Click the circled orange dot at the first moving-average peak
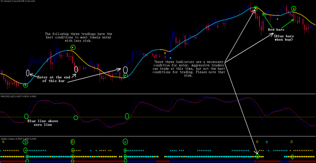 [x=73, y=47]
